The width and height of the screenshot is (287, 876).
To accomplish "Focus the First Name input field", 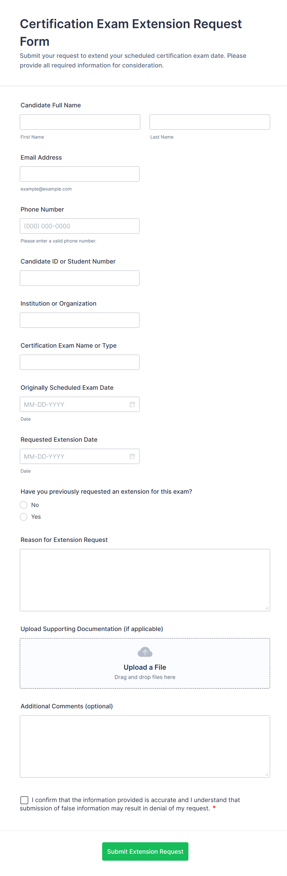I will [x=80, y=122].
